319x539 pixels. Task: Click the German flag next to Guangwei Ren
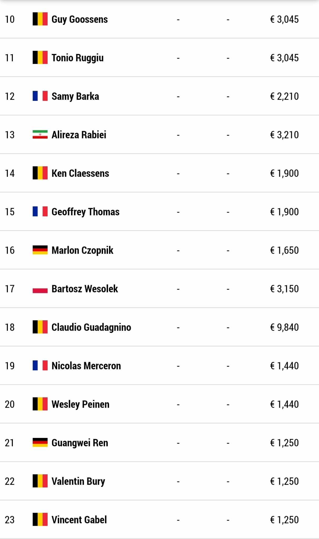tap(40, 442)
